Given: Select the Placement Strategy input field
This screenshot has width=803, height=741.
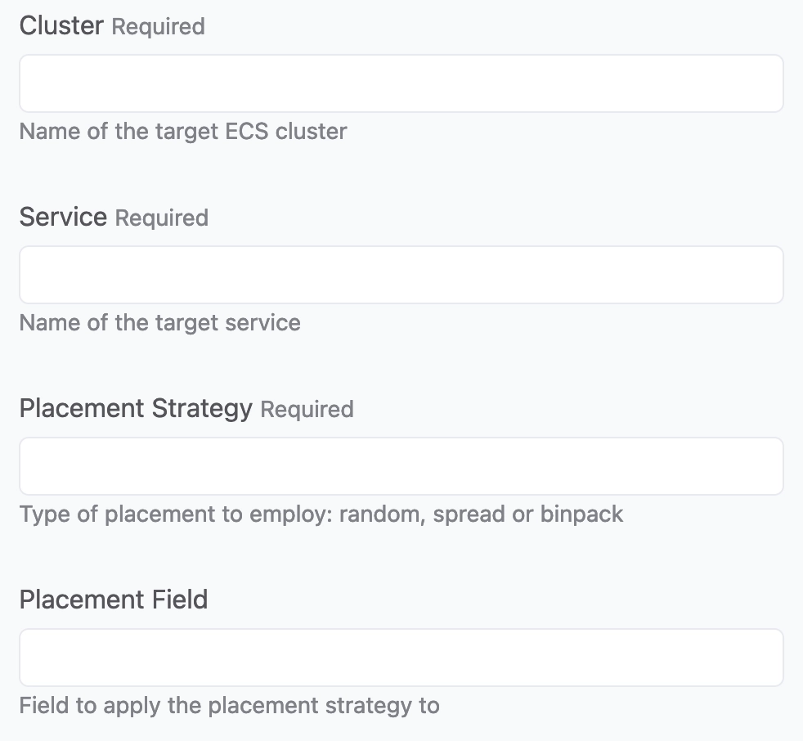Looking at the screenshot, I should coord(401,466).
